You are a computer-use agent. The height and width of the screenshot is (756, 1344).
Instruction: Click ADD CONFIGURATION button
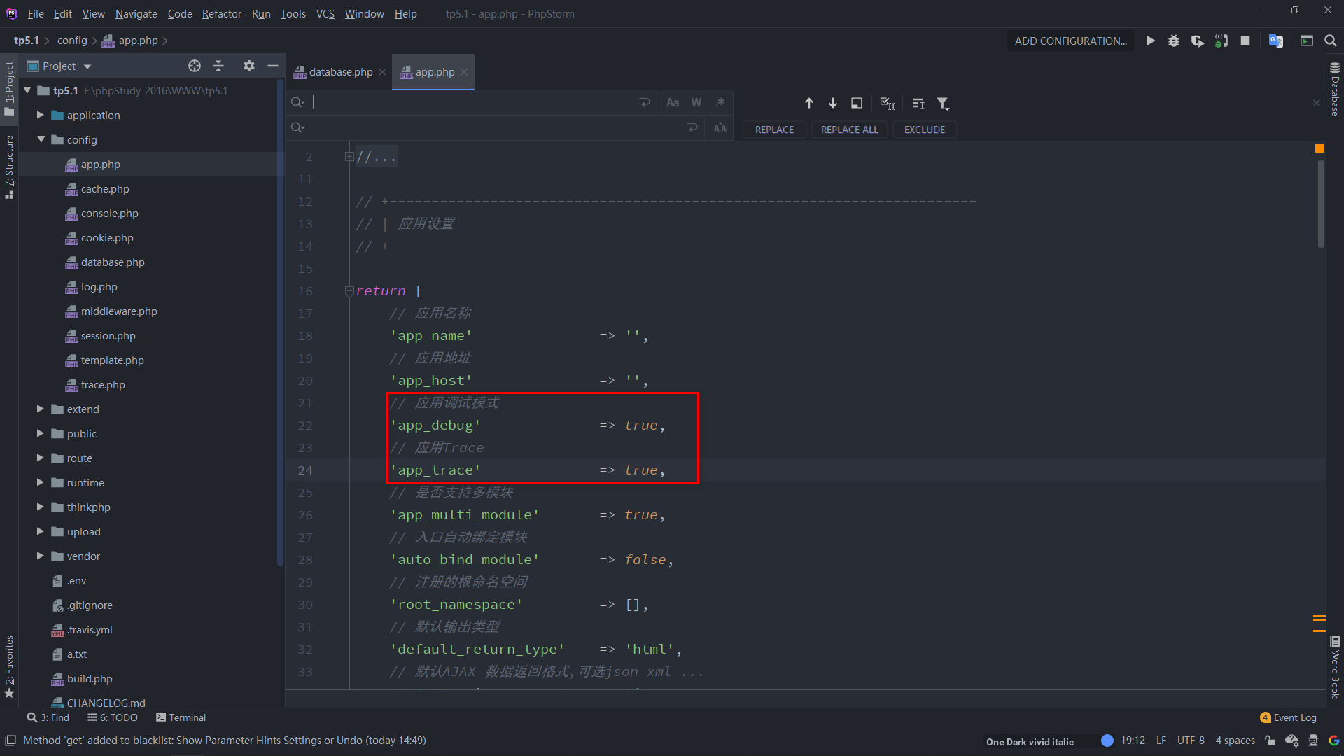tap(1070, 41)
